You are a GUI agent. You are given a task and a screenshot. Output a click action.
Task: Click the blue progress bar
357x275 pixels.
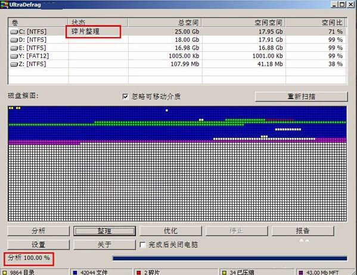(x=229, y=258)
